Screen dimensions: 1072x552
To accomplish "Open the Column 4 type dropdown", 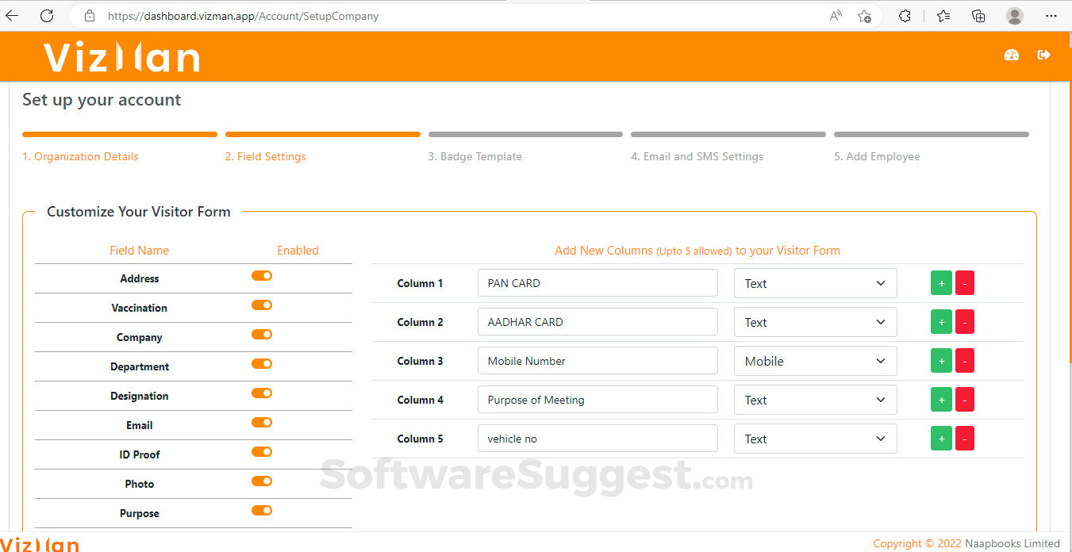I will (815, 400).
